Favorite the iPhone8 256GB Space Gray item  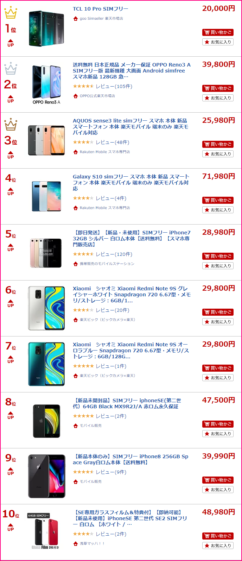[218, 490]
